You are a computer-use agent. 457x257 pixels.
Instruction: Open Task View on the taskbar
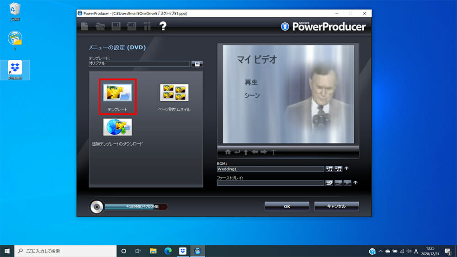coord(138,251)
